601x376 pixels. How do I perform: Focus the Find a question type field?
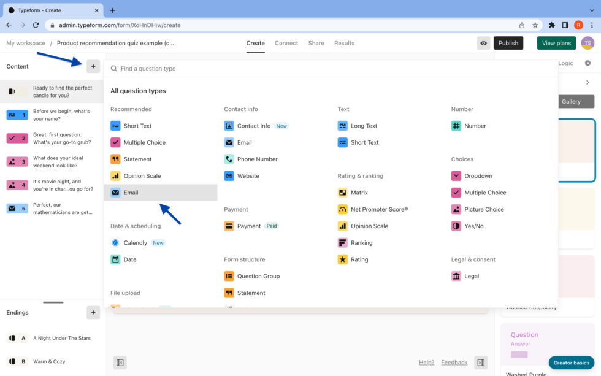[331, 69]
